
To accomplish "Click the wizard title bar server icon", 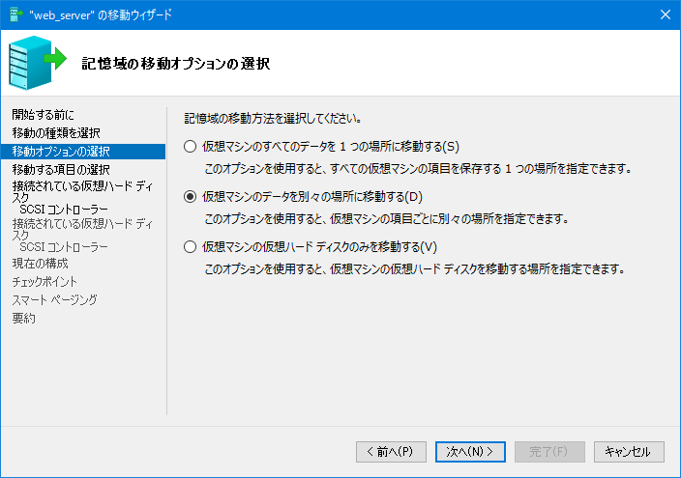I will click(16, 14).
